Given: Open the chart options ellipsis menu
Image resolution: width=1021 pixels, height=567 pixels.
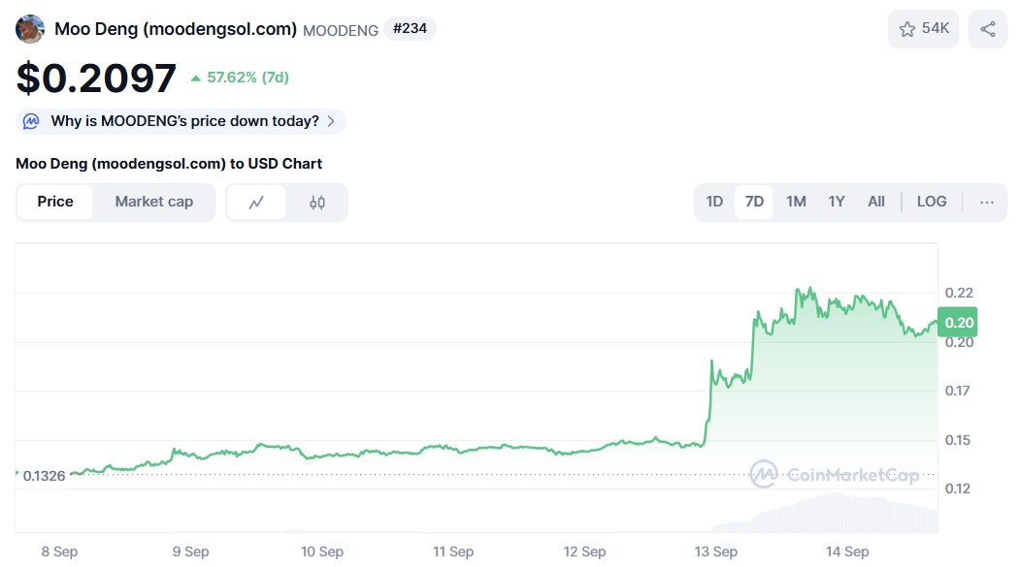Looking at the screenshot, I should point(986,202).
